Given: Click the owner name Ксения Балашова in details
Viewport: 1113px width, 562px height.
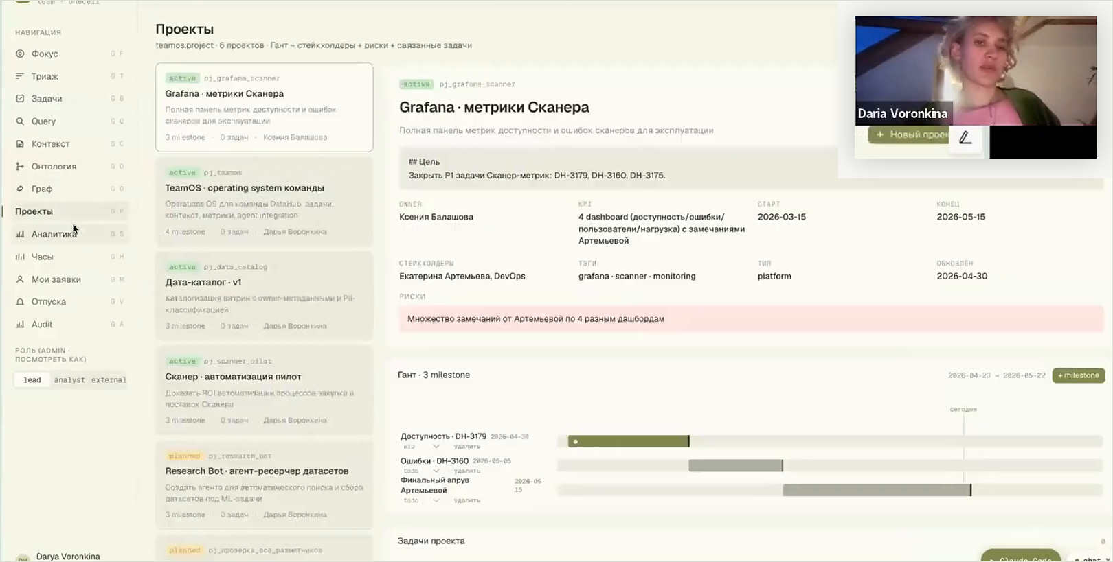Looking at the screenshot, I should [436, 217].
